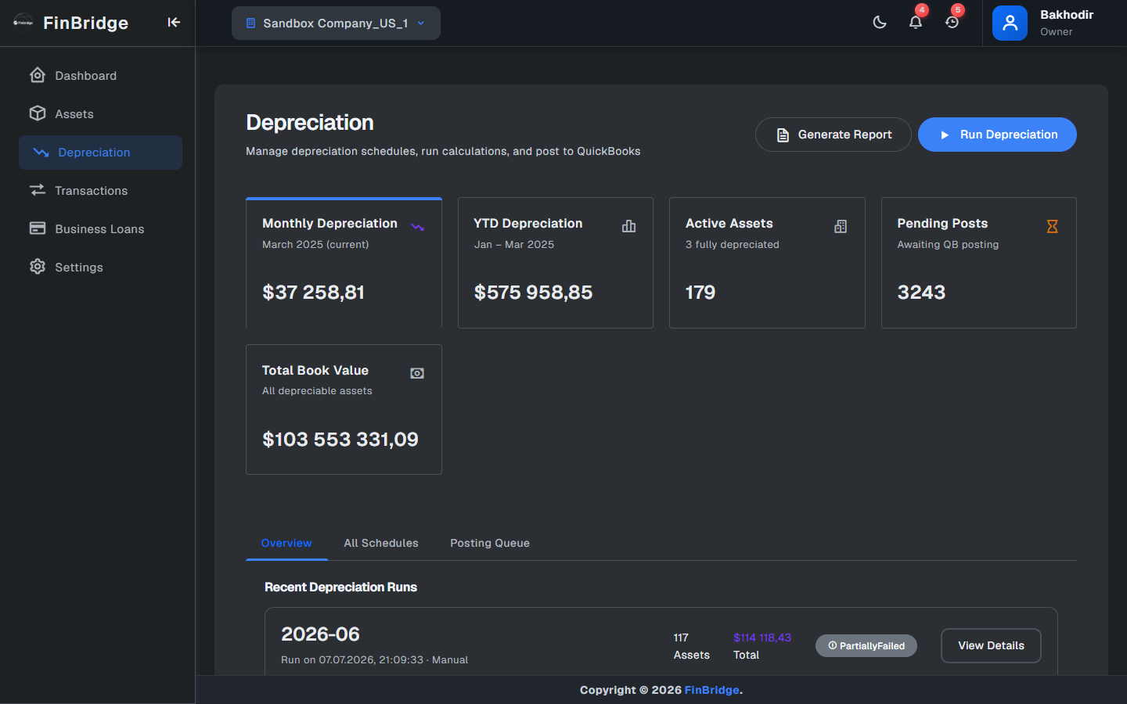1127x704 pixels.
Task: Click the Monthly Depreciation trend icon
Action: [x=417, y=227]
